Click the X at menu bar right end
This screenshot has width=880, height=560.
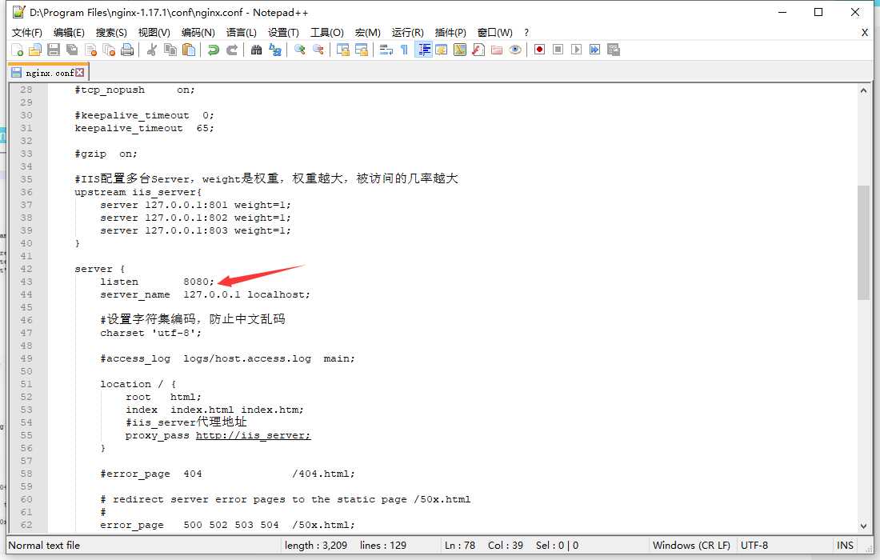[864, 33]
